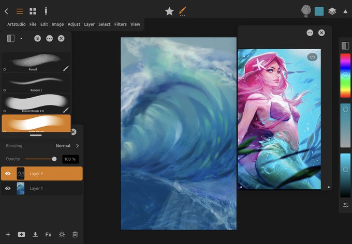Add a layer group icon
This screenshot has width=352, height=244.
point(21,234)
